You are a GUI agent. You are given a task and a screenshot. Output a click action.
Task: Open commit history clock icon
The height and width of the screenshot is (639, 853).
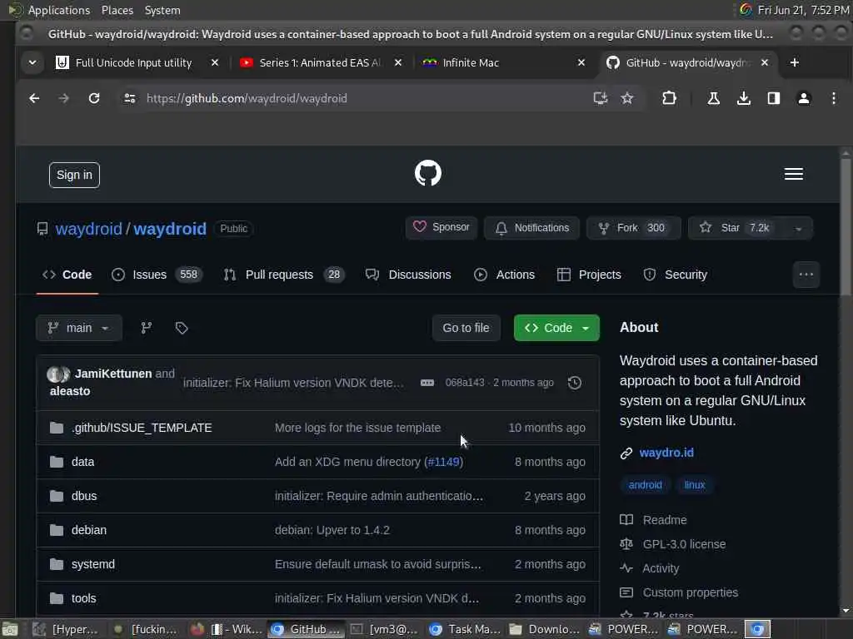coord(575,383)
